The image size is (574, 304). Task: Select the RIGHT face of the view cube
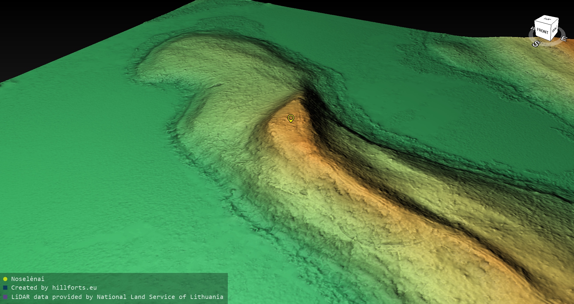pos(555,29)
